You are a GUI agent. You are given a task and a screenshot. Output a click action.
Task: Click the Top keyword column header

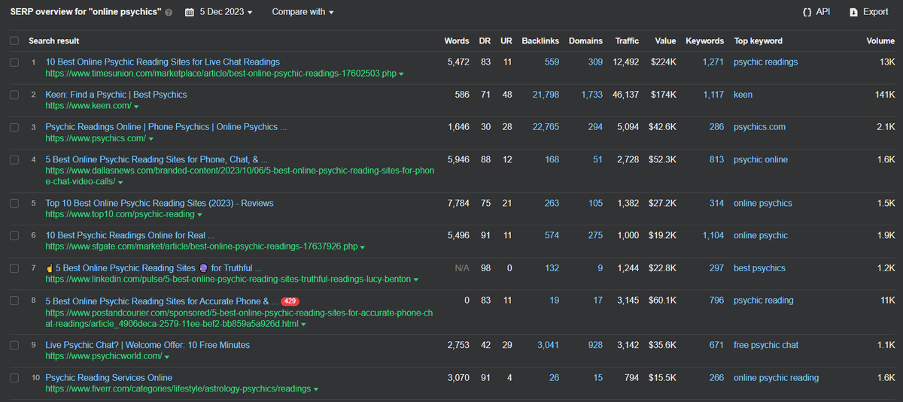(759, 41)
